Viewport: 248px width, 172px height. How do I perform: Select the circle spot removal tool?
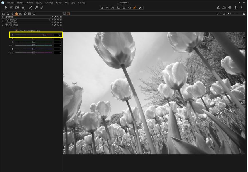point(129,8)
